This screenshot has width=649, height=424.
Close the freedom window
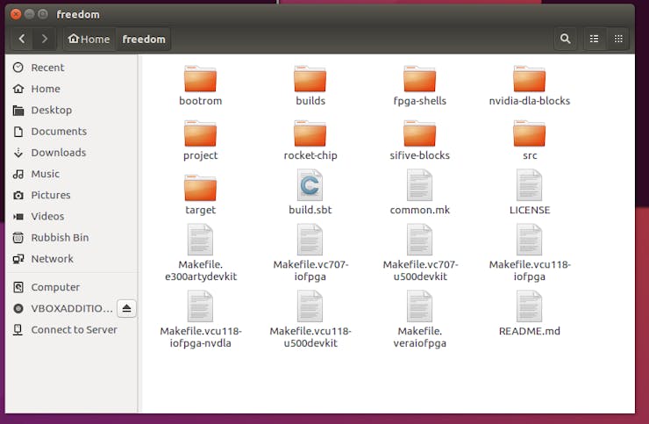pos(16,14)
